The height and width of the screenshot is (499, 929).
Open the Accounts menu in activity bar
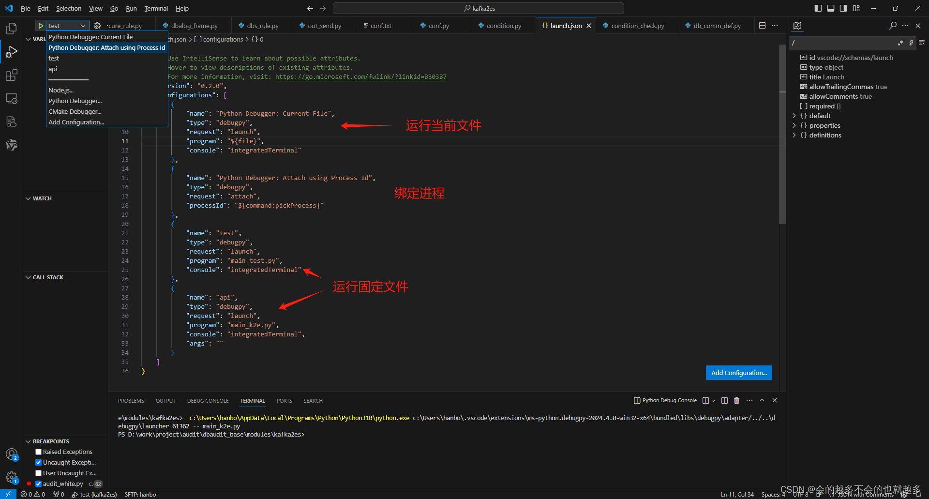11,454
